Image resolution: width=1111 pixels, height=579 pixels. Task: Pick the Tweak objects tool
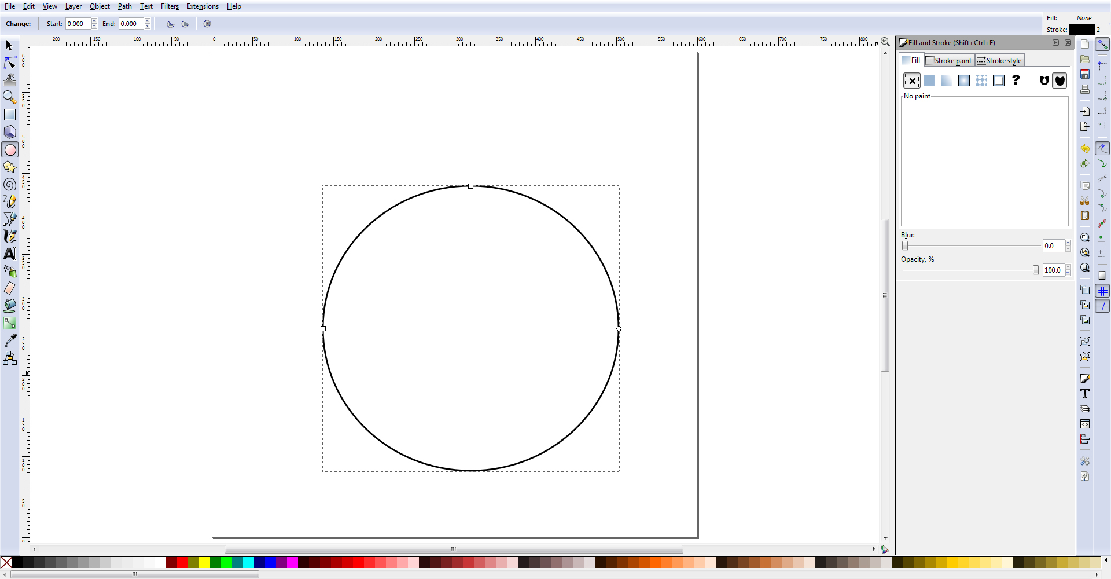click(x=9, y=79)
